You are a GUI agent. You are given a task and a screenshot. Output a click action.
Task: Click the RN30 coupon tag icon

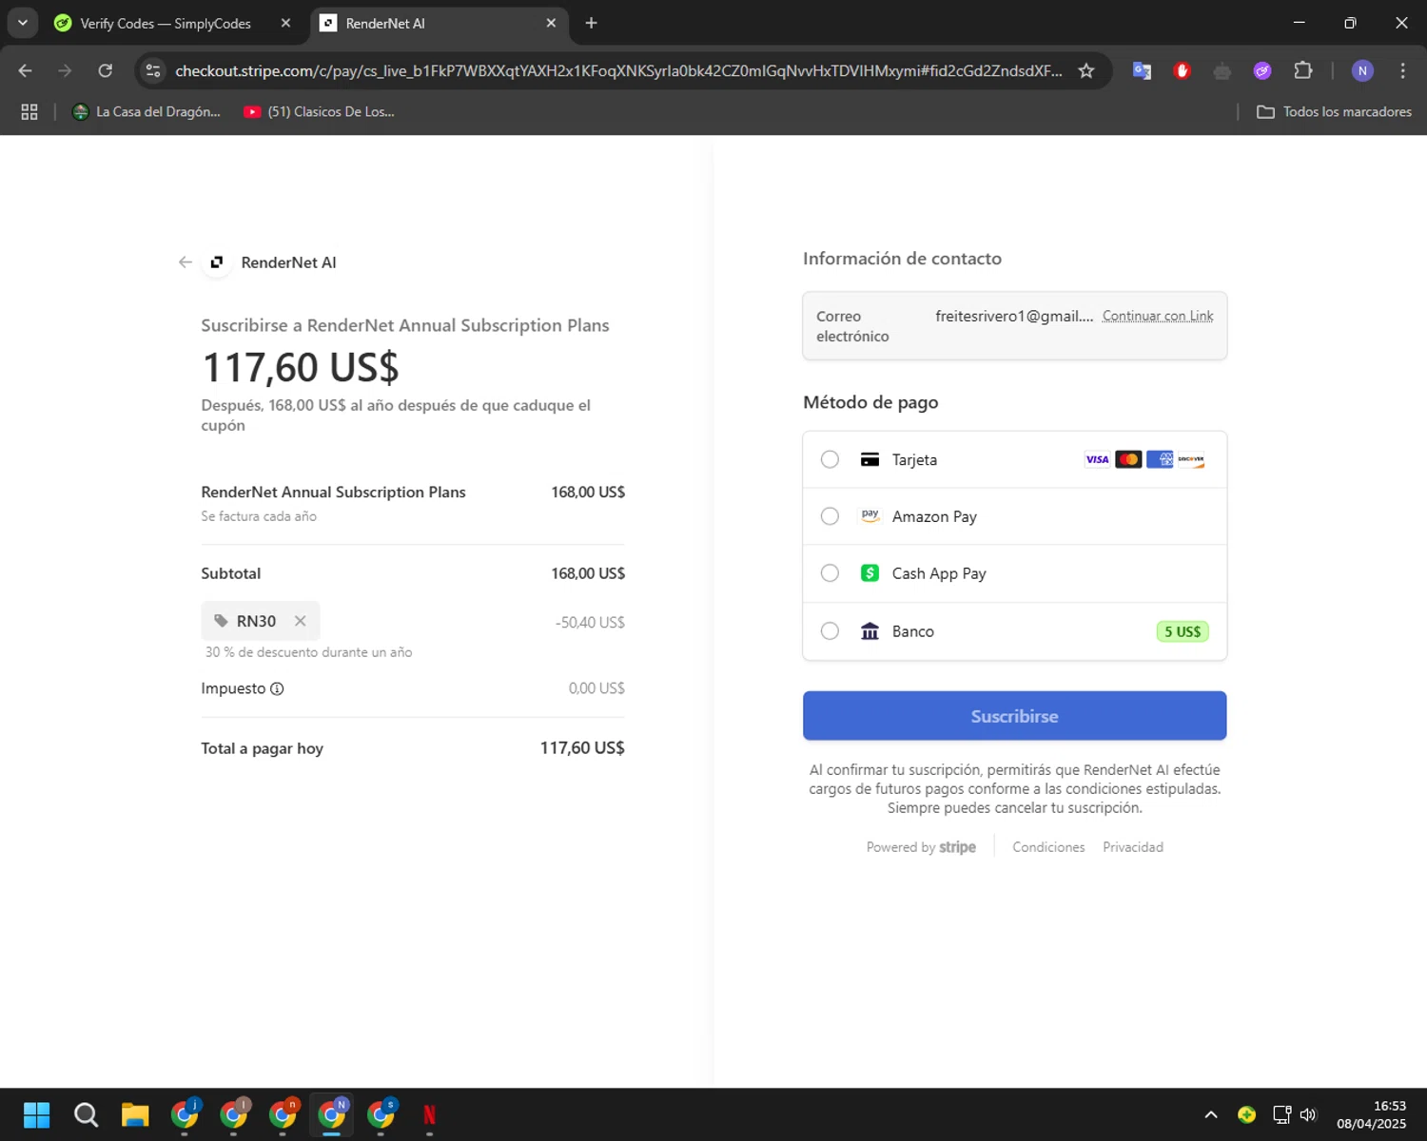pyautogui.click(x=221, y=621)
